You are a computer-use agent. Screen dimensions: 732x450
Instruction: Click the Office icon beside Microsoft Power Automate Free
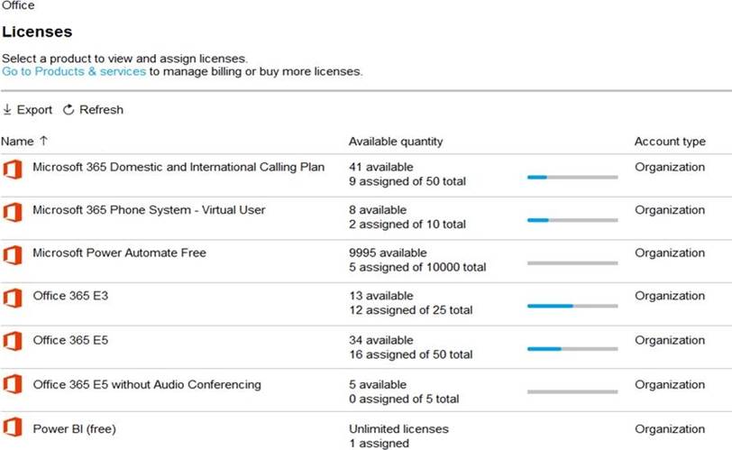click(12, 255)
